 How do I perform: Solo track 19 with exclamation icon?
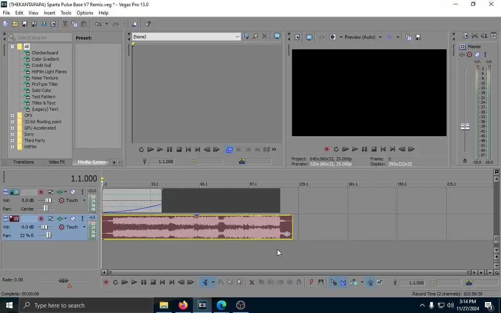[x=82, y=219]
